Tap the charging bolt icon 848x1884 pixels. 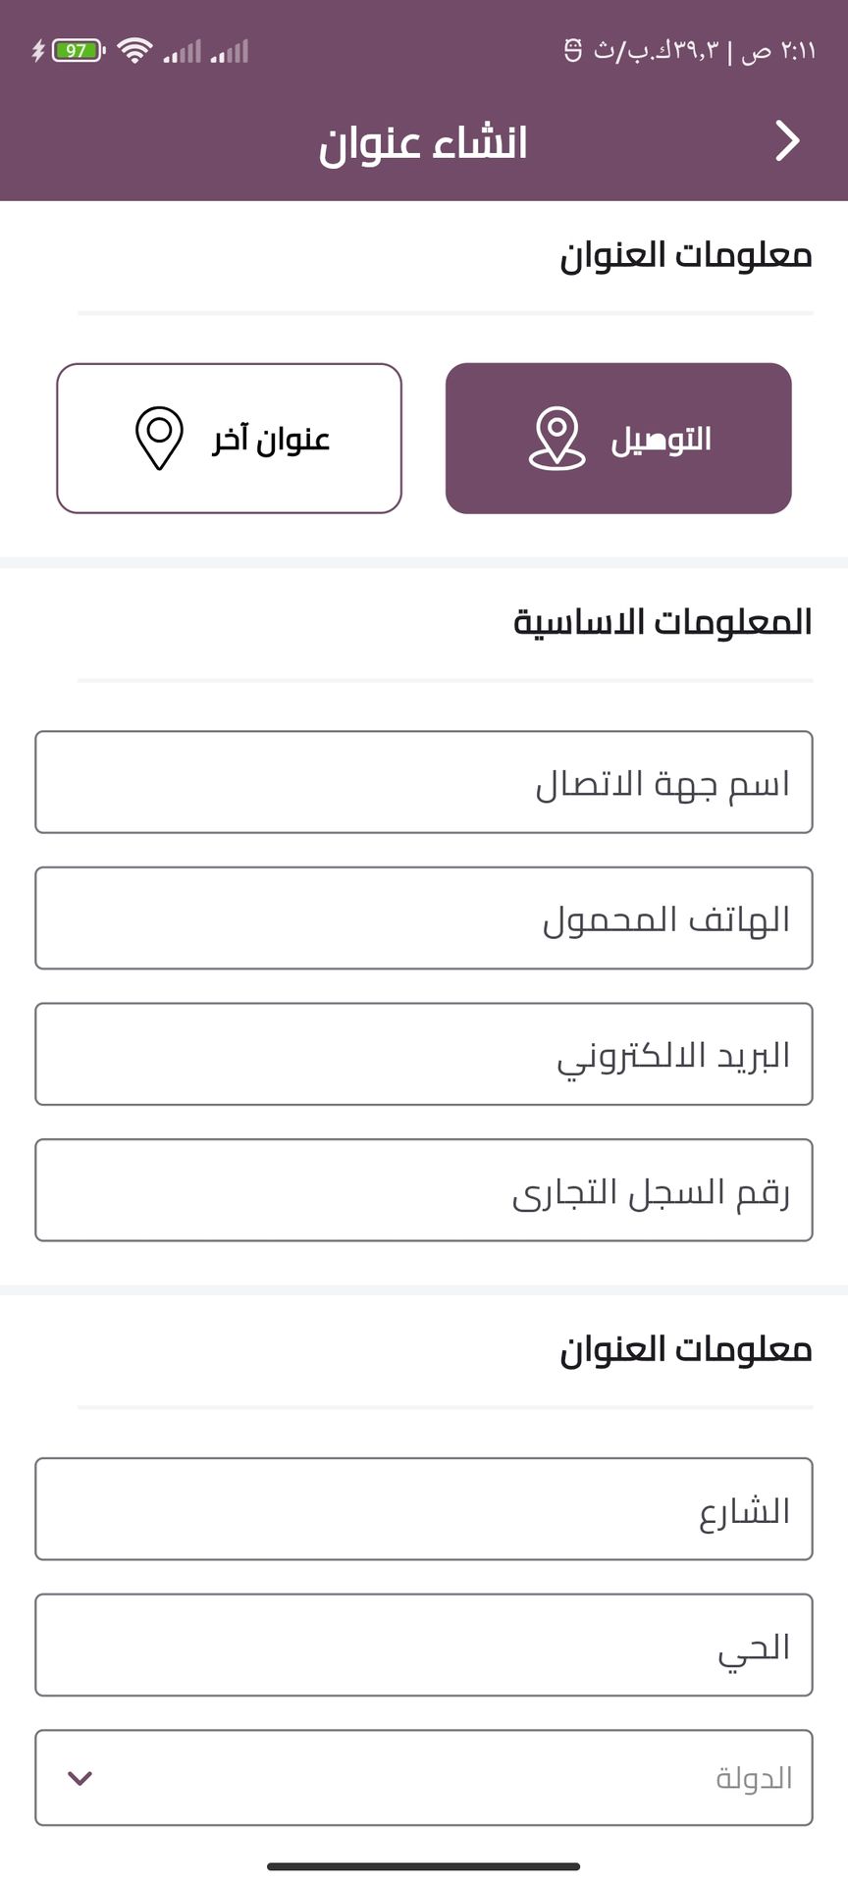coord(38,50)
